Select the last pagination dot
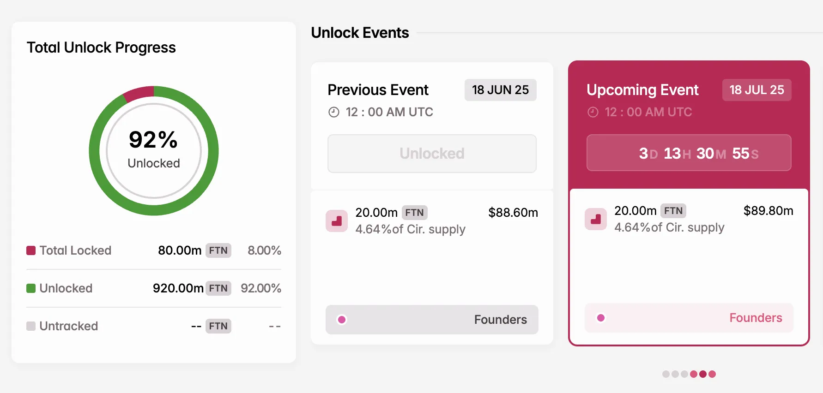The height and width of the screenshot is (393, 823). tap(712, 374)
